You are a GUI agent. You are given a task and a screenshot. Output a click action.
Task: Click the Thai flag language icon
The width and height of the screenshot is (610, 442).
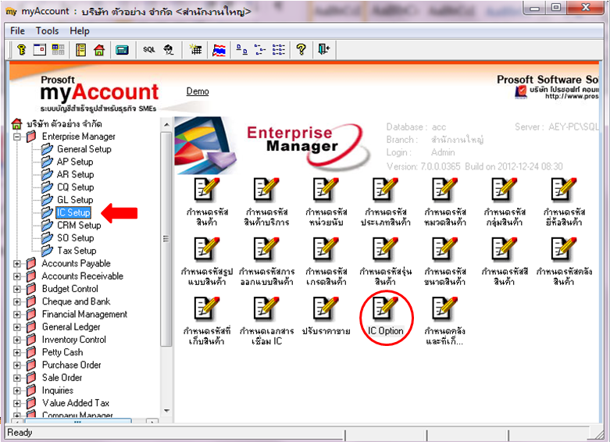click(x=219, y=50)
